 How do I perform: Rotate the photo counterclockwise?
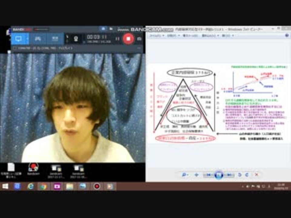click(239, 175)
